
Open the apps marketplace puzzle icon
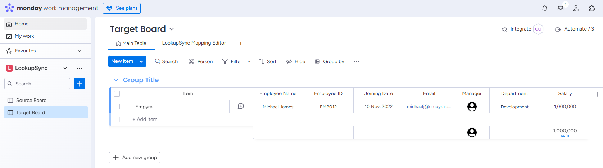[x=592, y=8]
